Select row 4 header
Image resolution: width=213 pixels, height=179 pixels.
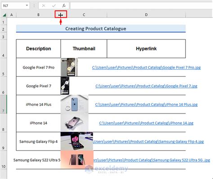coord(3,49)
